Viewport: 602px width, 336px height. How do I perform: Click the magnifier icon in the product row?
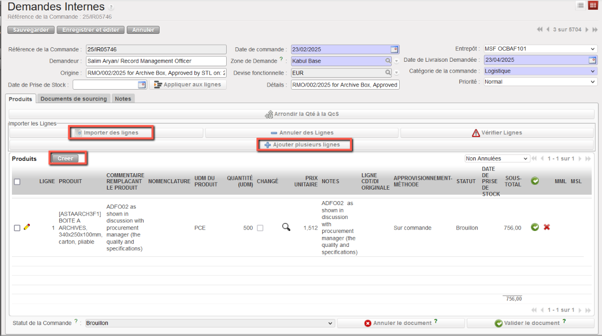click(286, 227)
